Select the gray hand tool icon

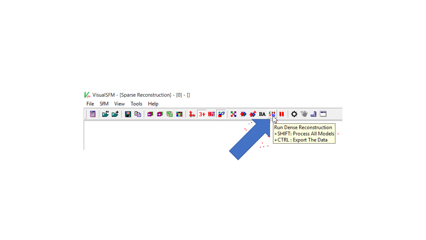coord(304,114)
